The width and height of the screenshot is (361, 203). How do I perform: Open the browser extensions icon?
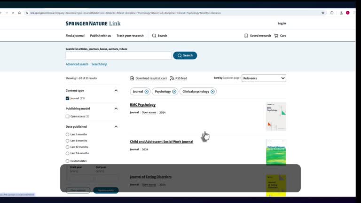(x=332, y=13)
